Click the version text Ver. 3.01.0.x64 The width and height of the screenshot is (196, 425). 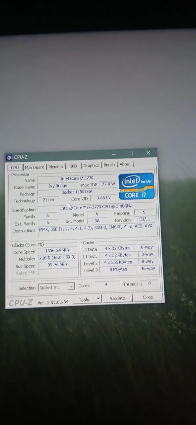click(x=53, y=302)
